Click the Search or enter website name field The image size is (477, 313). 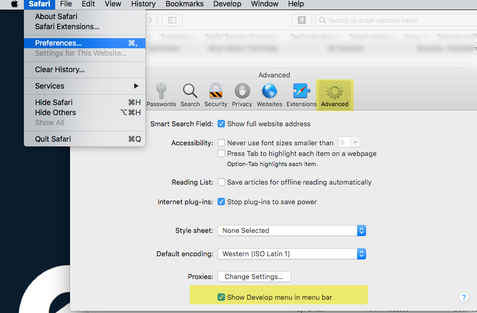396,20
